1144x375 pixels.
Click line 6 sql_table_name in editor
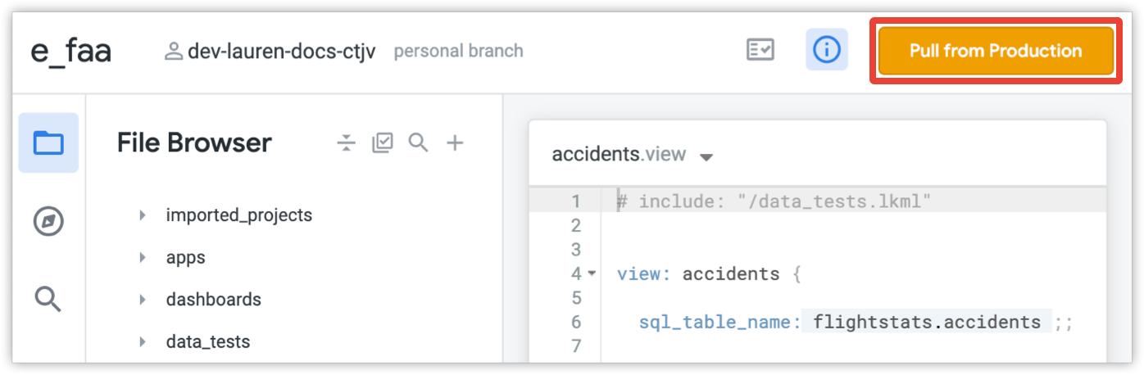pyautogui.click(x=719, y=323)
